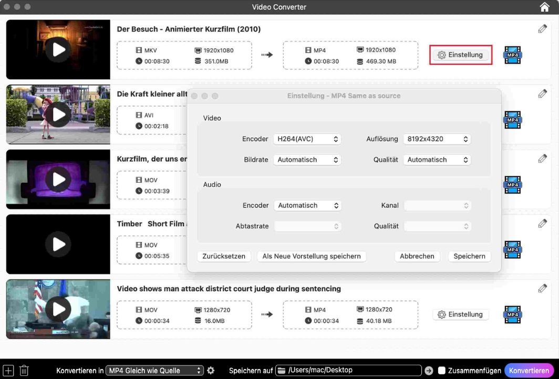
Task: Click the edit pencil on the court judge video
Action: coord(542,288)
